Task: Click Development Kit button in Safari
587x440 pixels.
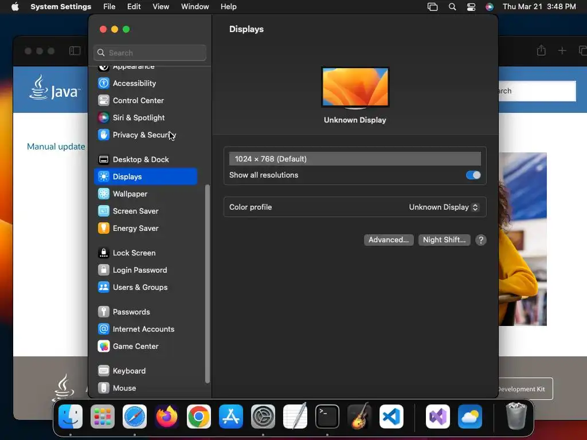Action: [x=526, y=389]
